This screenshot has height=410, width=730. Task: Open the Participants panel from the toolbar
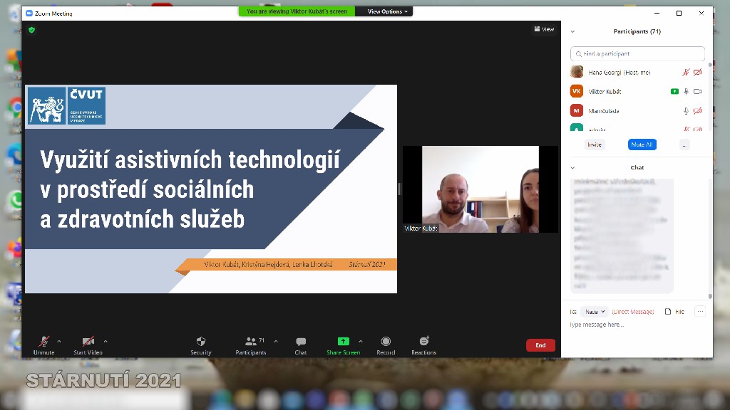click(251, 342)
